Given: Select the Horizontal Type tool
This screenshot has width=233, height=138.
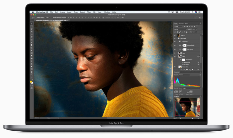Looking at the screenshot, I should 31,64.
